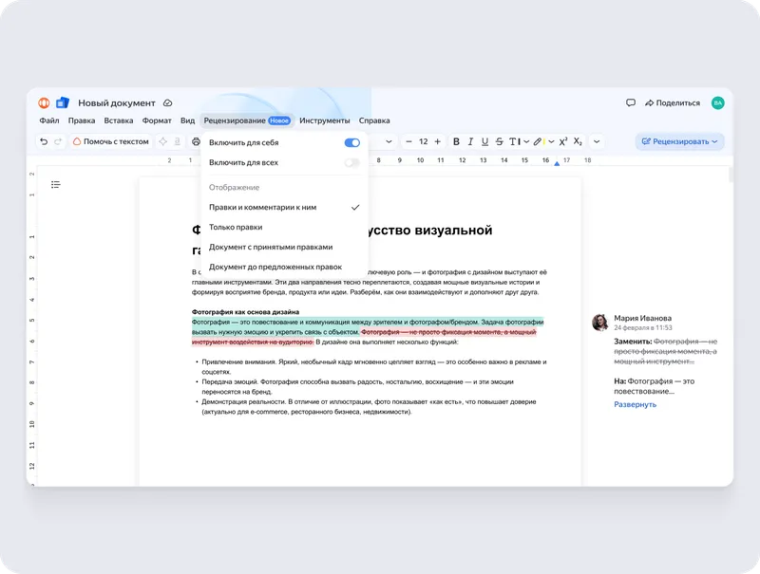
Task: Click Maria Ivanova's avatar photo
Action: click(600, 323)
